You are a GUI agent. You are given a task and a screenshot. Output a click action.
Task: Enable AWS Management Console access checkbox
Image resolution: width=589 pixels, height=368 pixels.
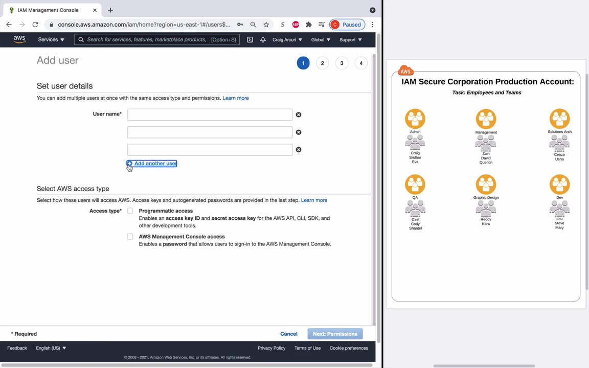[130, 237]
